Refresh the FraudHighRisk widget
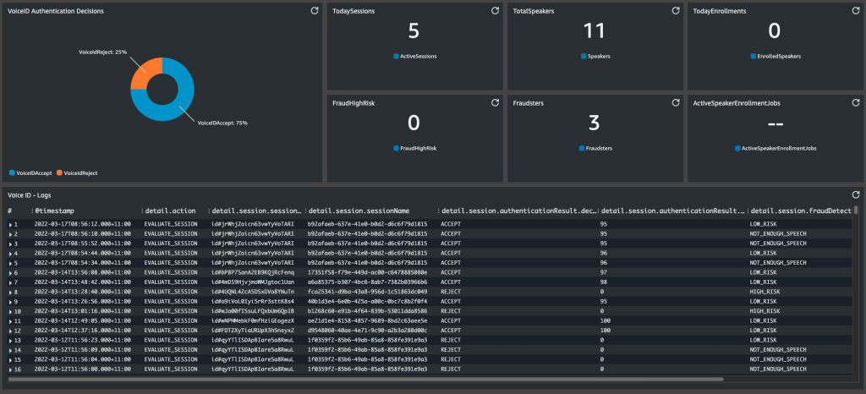866x394 pixels. [x=496, y=101]
